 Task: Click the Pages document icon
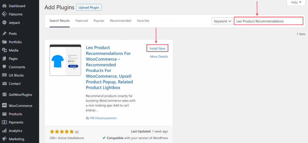coord(4,58)
